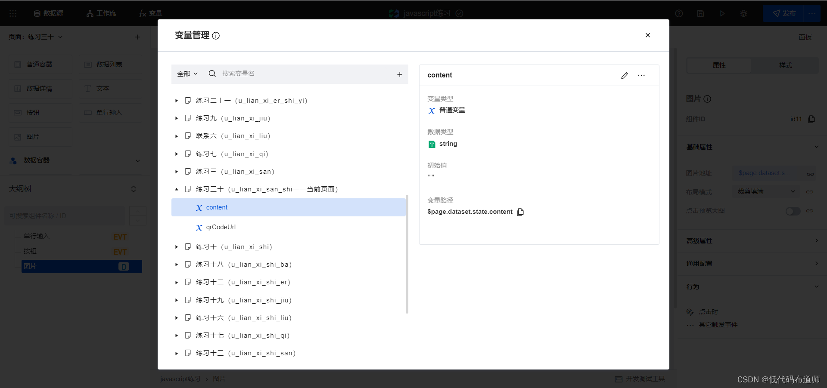The image size is (827, 388).
Task: Expand 练习九 page node
Action: click(x=177, y=118)
